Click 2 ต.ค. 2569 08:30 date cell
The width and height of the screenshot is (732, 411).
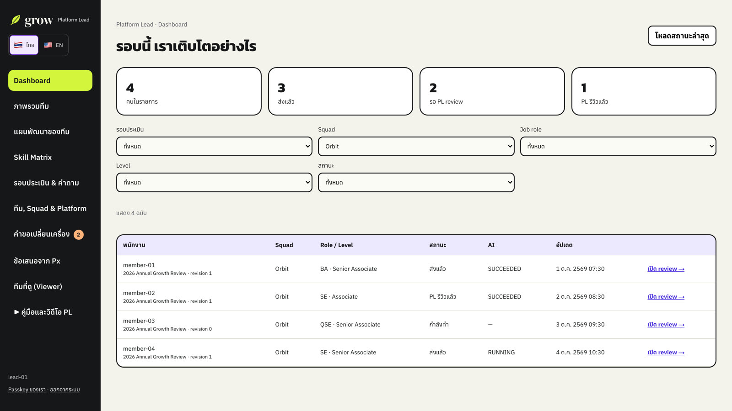tap(580, 297)
